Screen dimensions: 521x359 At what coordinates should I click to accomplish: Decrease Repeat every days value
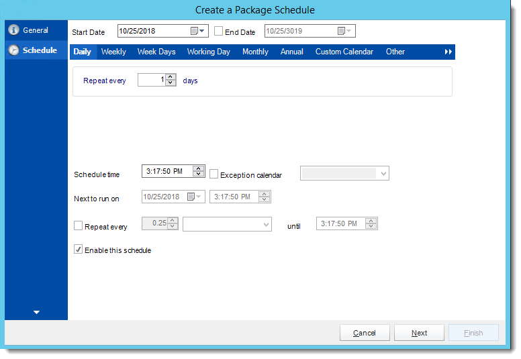click(171, 83)
